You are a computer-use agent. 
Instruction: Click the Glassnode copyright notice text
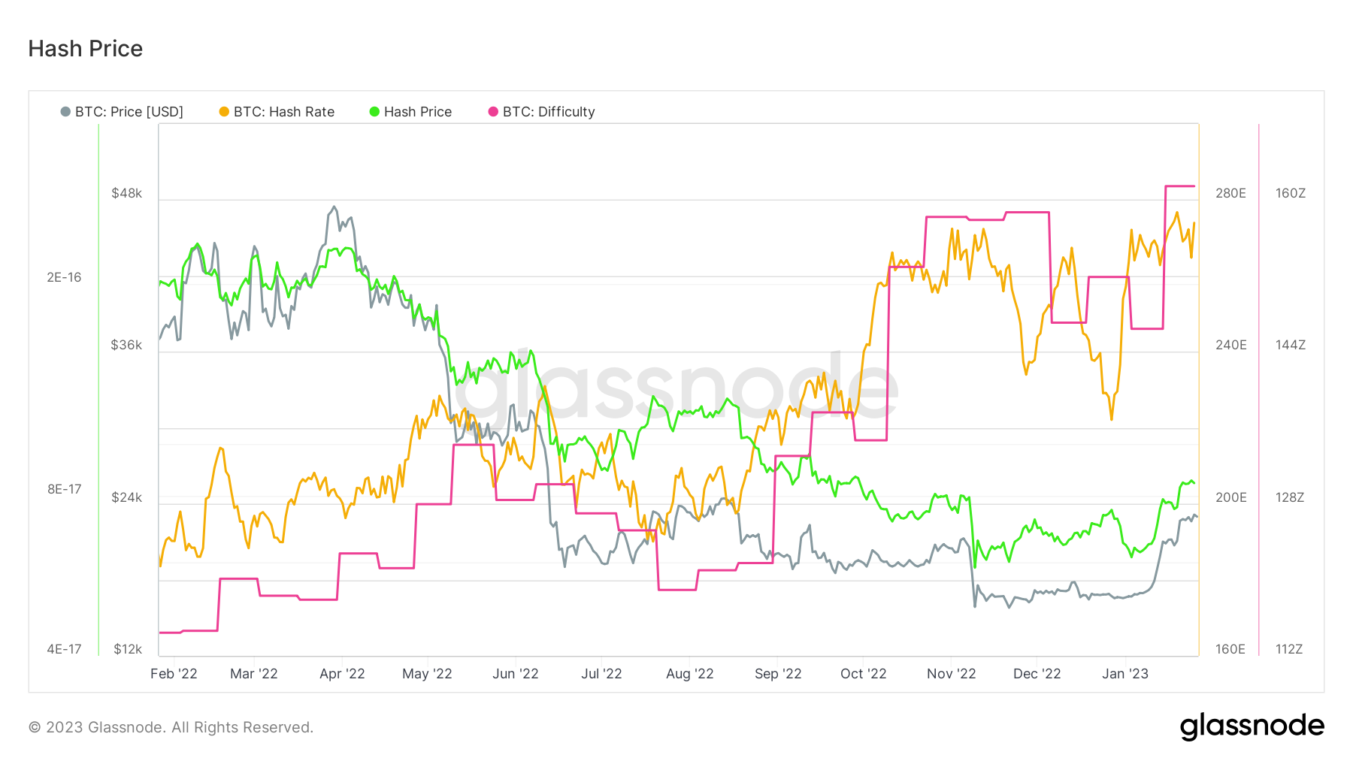pos(171,727)
